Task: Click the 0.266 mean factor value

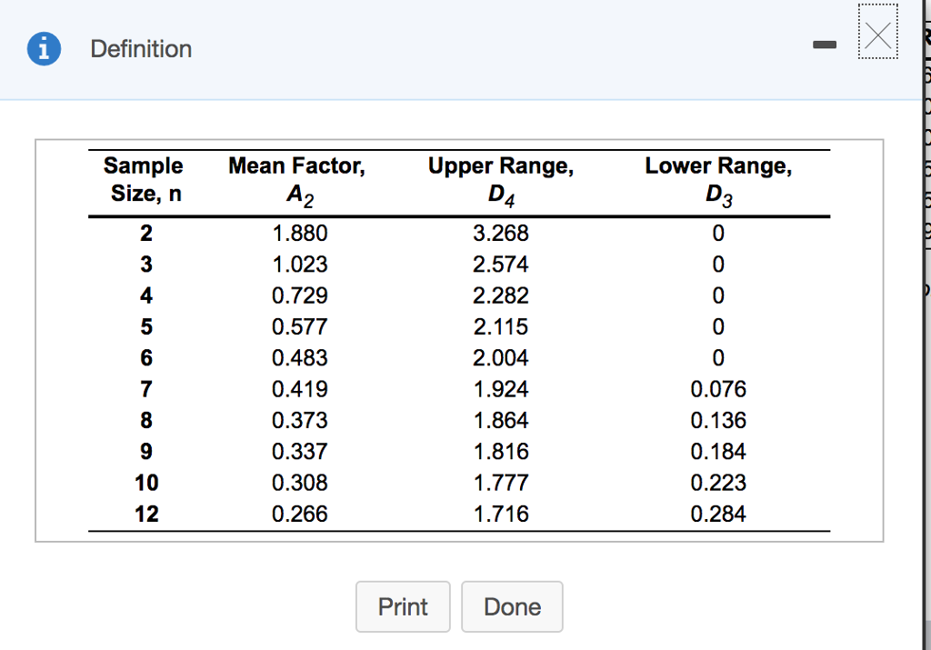Action: (x=301, y=514)
